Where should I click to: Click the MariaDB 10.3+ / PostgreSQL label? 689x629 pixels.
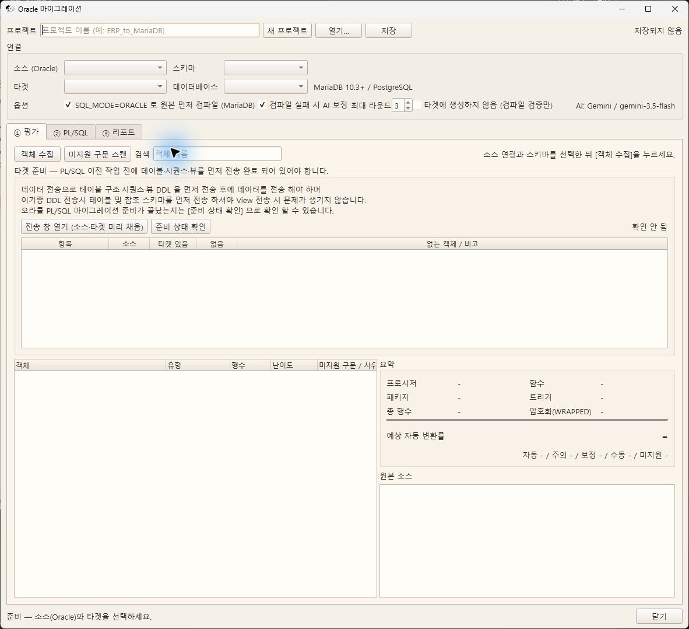[363, 87]
